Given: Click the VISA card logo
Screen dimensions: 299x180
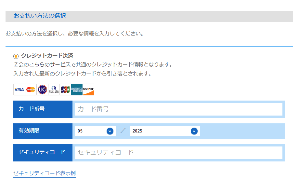Looking at the screenshot, I should click(x=19, y=90).
